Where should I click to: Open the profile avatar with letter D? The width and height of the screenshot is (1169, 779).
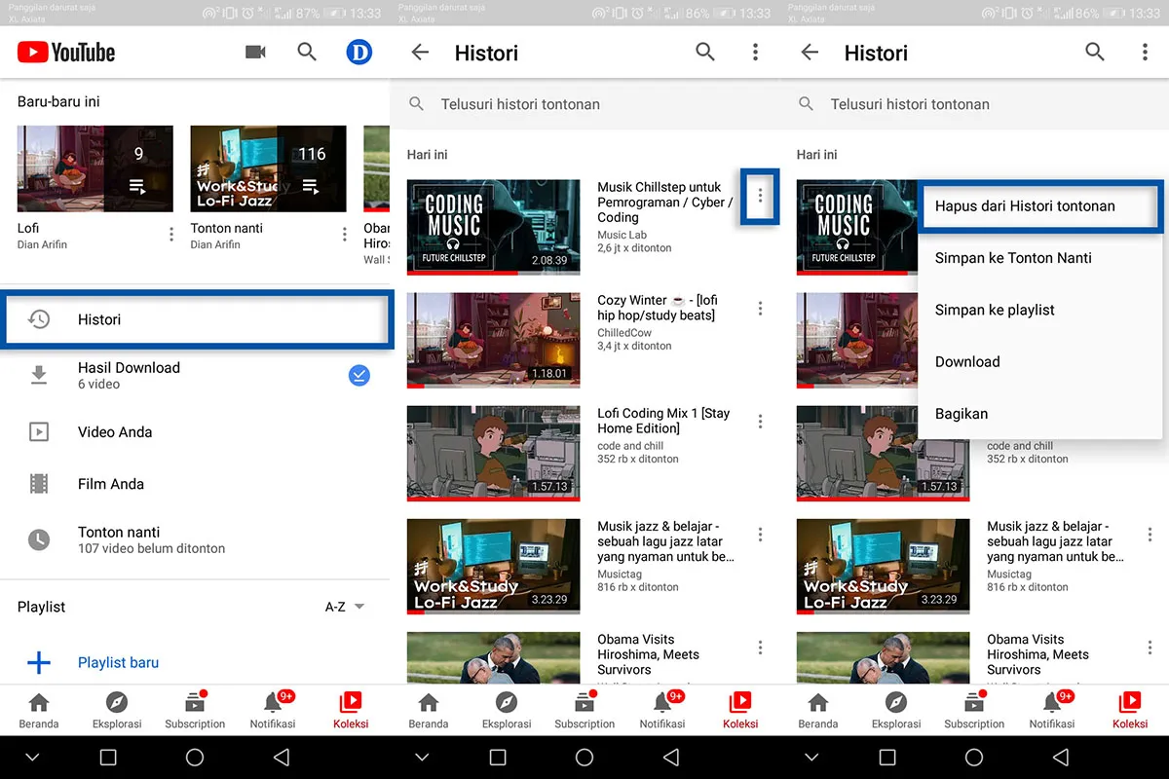pos(358,53)
